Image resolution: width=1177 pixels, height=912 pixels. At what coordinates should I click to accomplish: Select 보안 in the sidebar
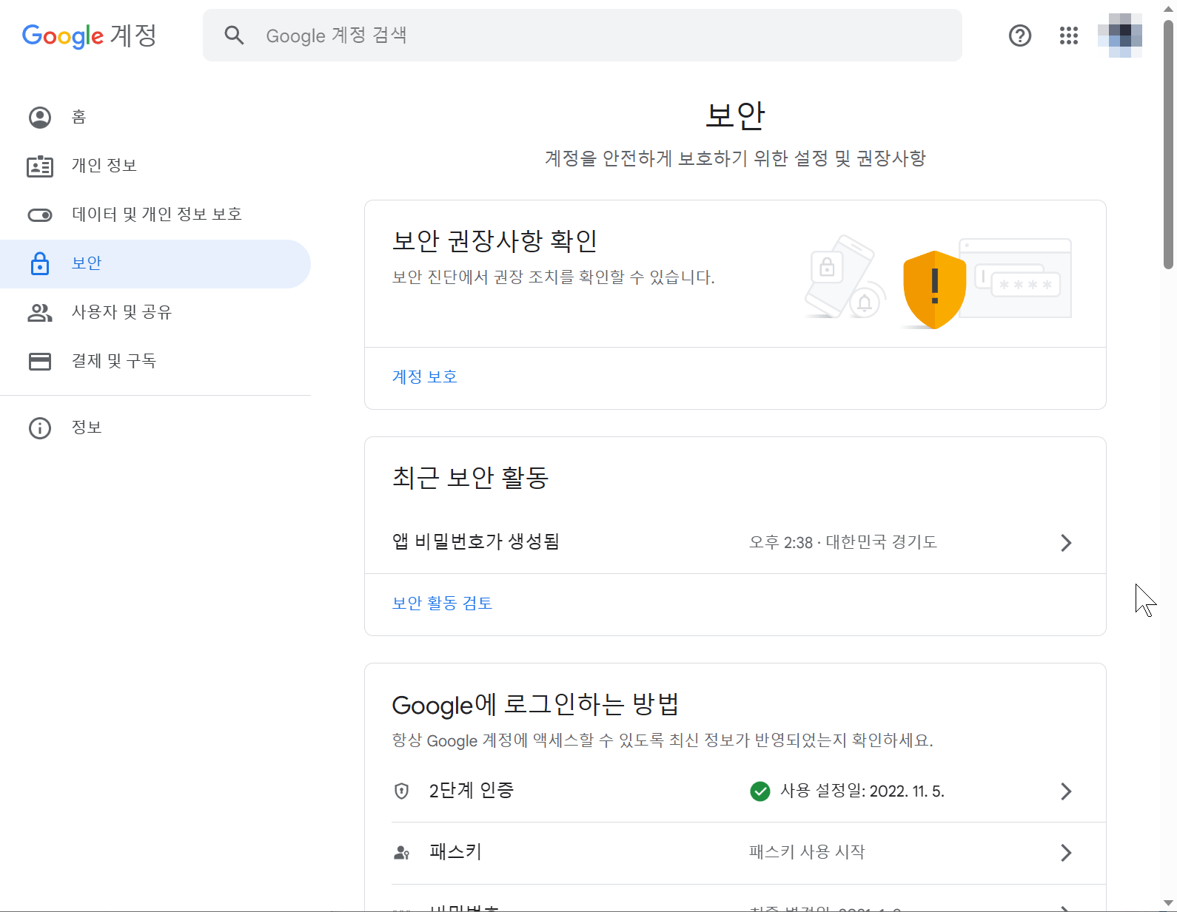click(x=155, y=264)
